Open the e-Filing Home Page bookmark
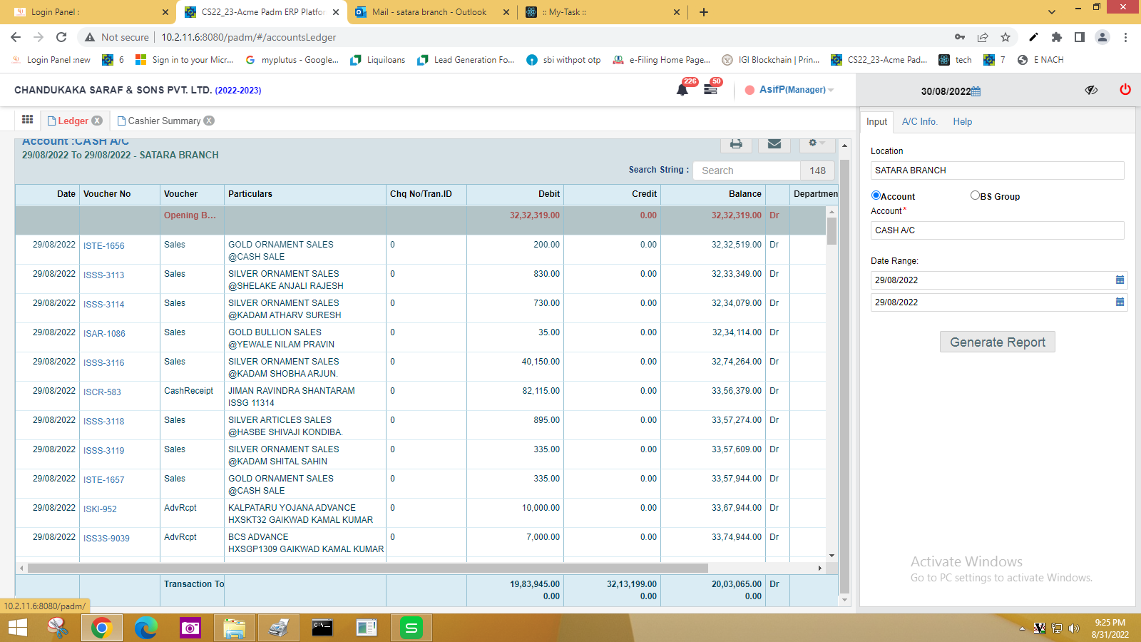 point(662,60)
